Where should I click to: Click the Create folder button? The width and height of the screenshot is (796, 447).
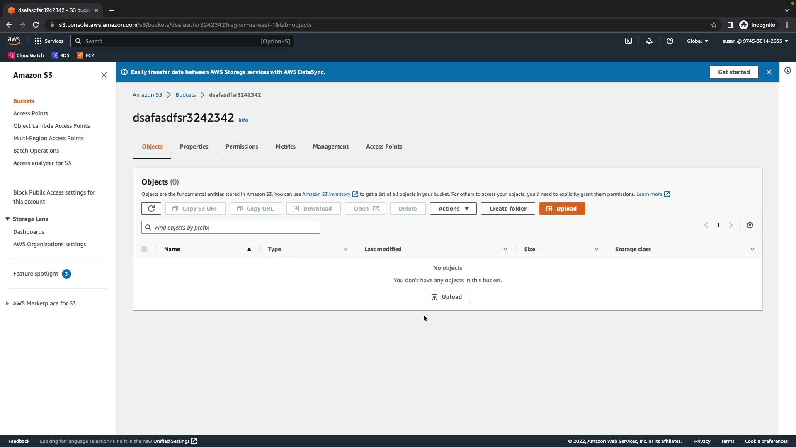click(507, 209)
